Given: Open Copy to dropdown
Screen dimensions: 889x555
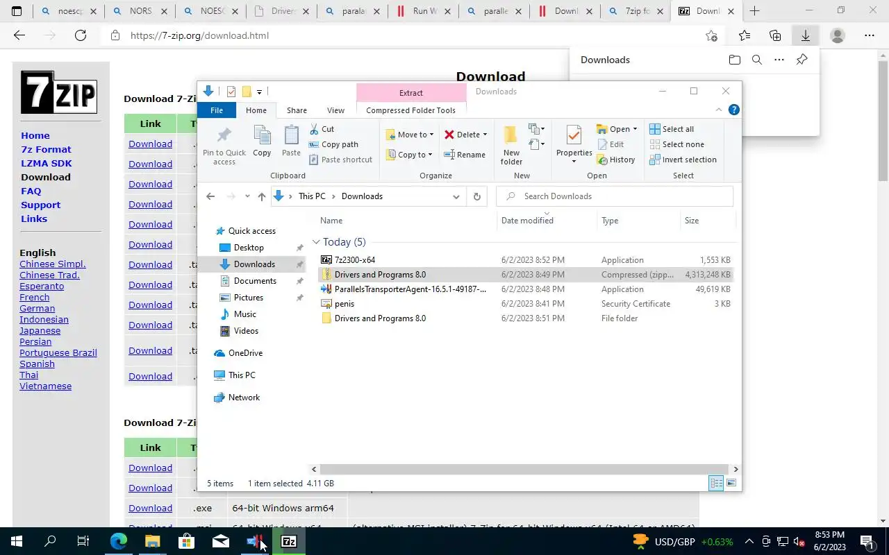Looking at the screenshot, I should 410,155.
